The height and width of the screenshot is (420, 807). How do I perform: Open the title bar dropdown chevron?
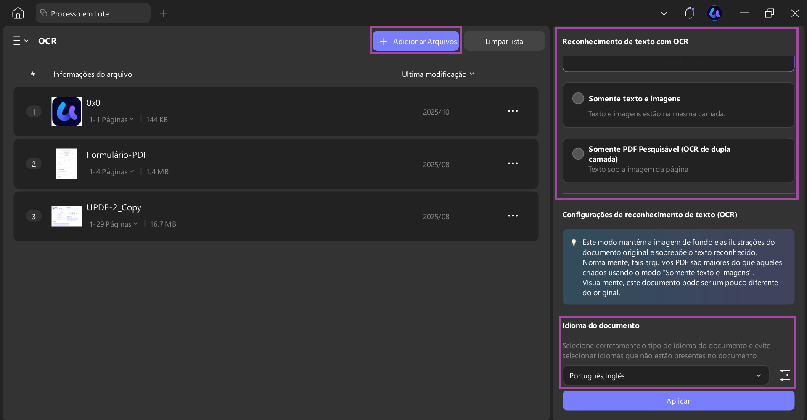click(664, 13)
